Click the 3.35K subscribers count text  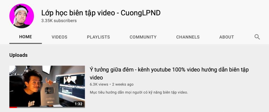click(59, 21)
